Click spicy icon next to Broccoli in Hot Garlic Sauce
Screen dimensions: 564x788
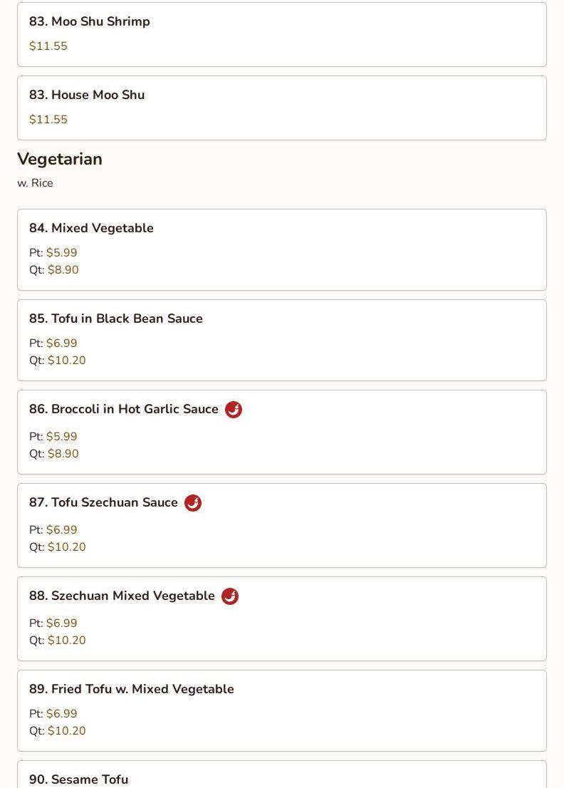click(234, 410)
